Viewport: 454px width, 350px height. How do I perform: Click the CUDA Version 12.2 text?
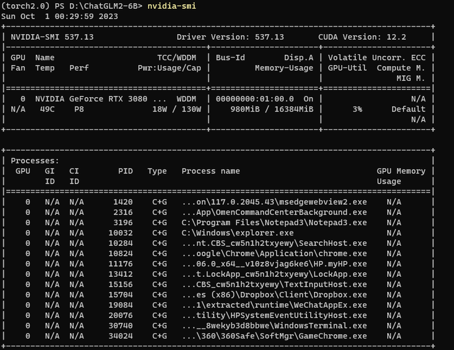tap(362, 37)
